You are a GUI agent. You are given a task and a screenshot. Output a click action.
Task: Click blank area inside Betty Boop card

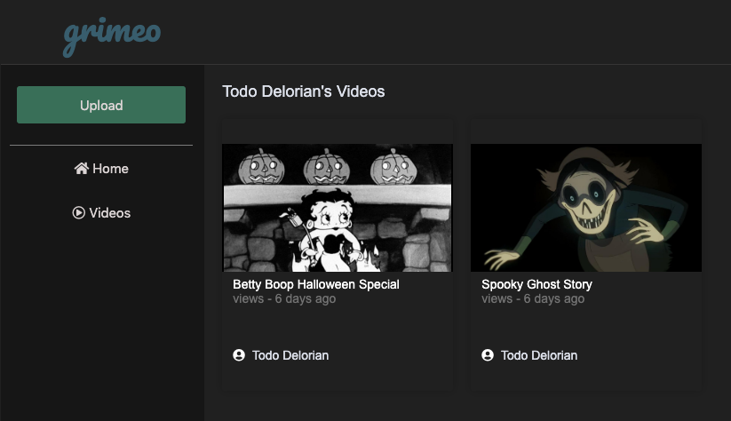[x=338, y=326]
